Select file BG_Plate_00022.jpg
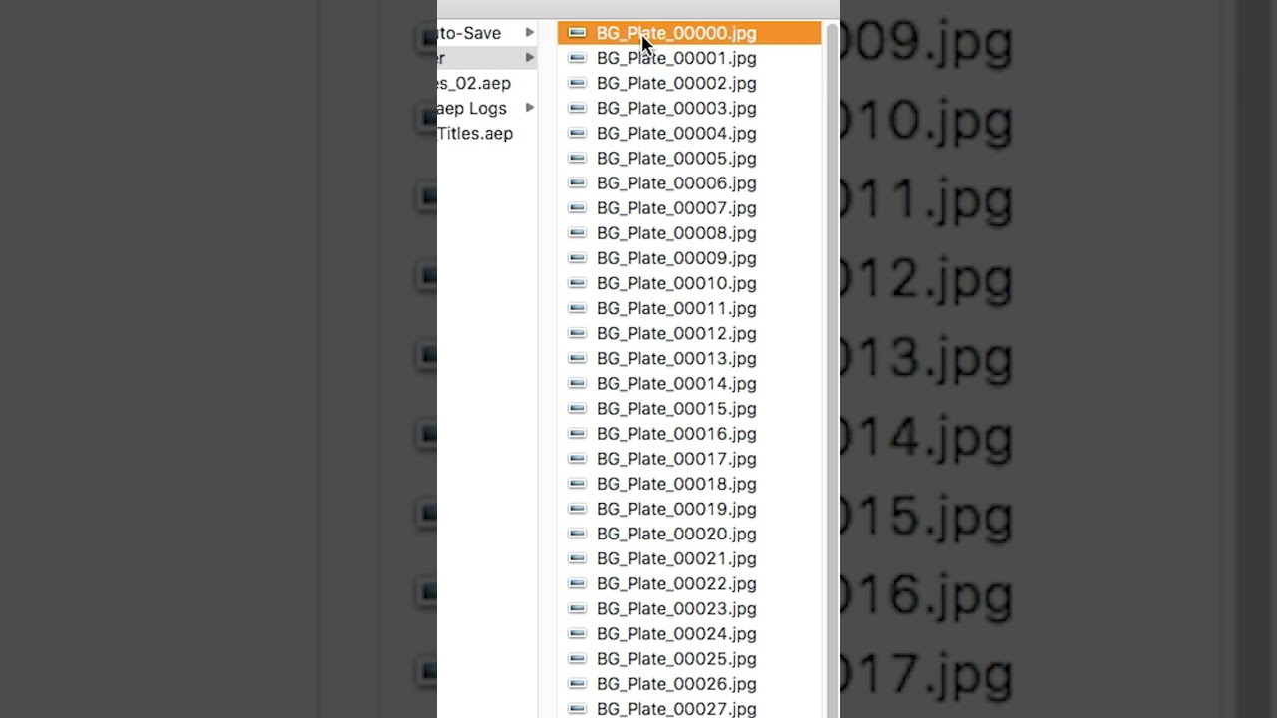The image size is (1277, 718). (x=689, y=583)
